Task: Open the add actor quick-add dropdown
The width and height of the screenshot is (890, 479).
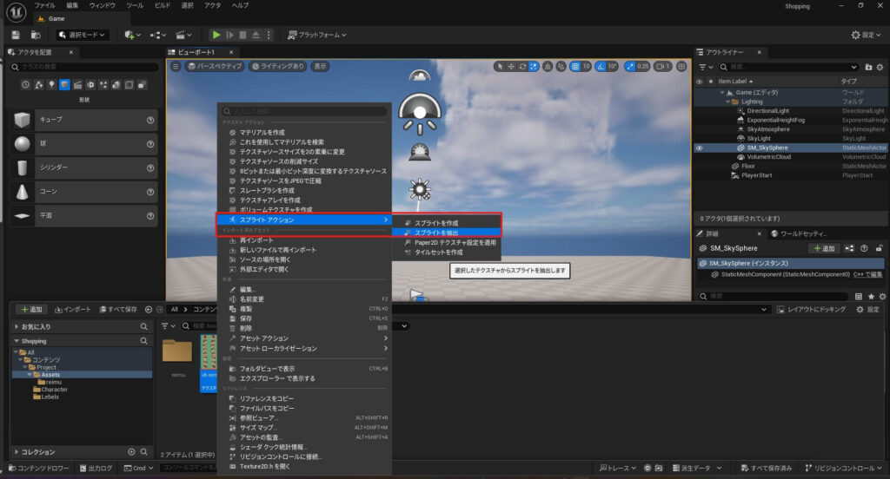Action: point(132,35)
